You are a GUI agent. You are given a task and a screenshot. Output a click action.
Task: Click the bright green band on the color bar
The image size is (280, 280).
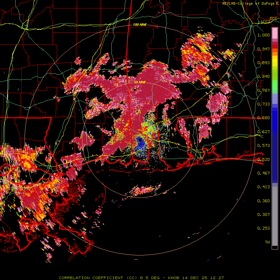275,85
